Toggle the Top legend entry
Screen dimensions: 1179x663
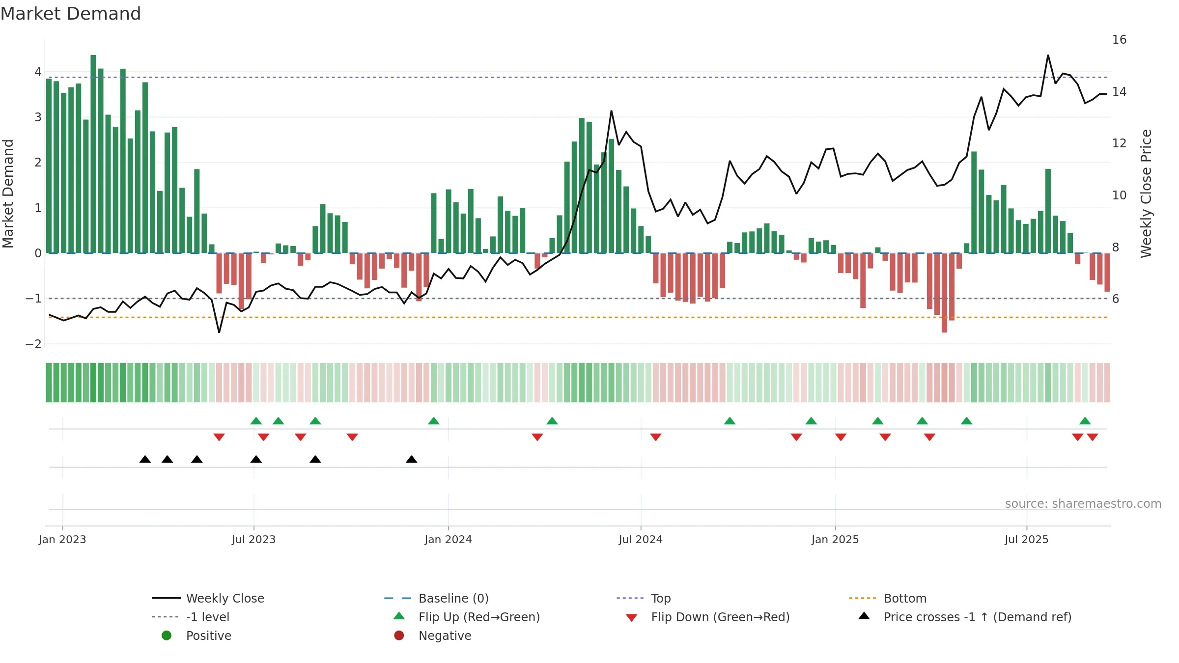644,598
